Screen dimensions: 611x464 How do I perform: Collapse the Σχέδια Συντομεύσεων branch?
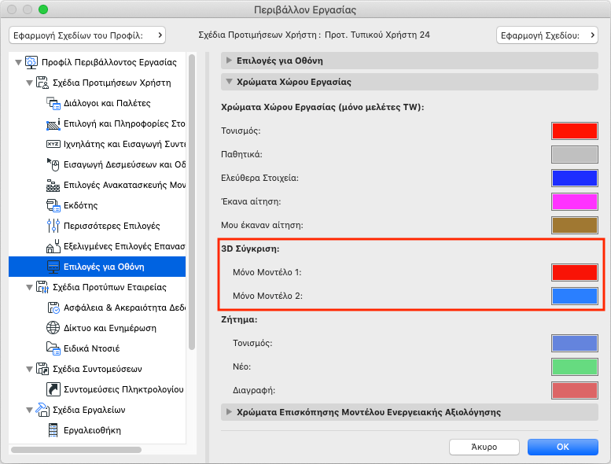pyautogui.click(x=29, y=370)
